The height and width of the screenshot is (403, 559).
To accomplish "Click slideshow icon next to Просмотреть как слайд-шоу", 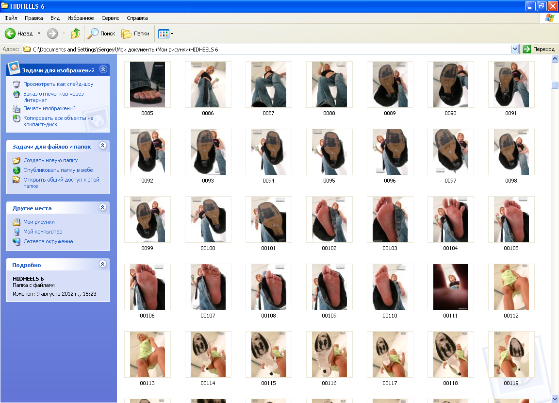I will (16, 84).
